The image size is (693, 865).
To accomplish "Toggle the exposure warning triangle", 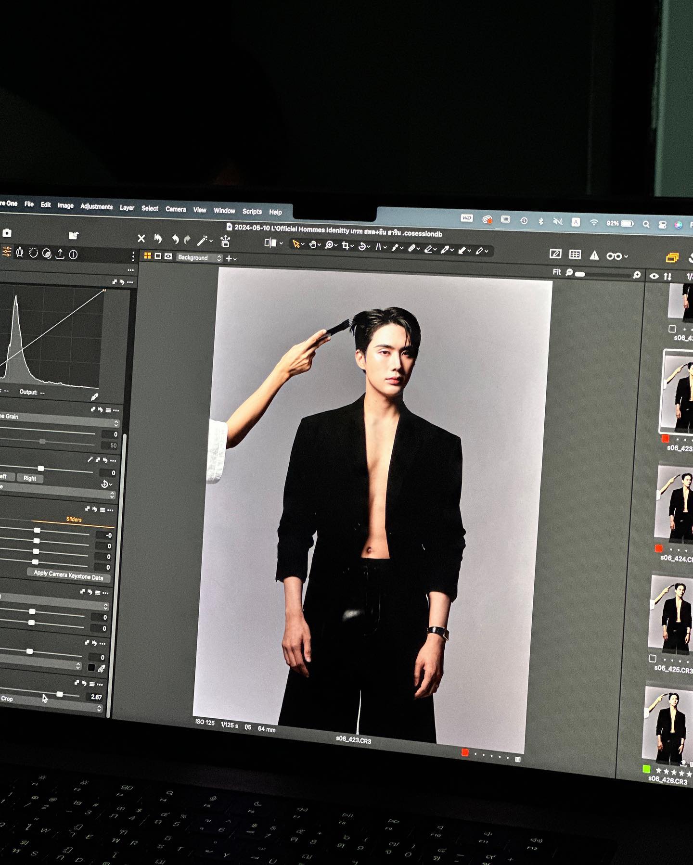I will click(x=594, y=255).
